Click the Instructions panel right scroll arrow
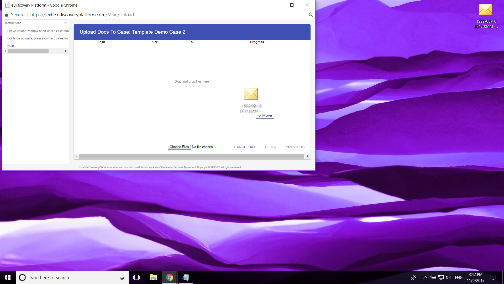The image size is (504, 284). tap(66, 51)
